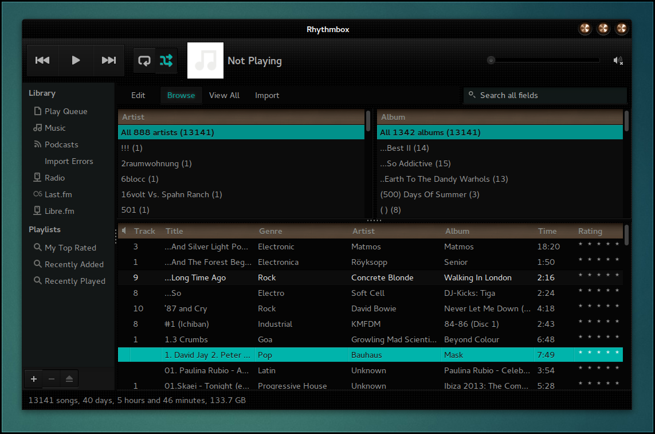Set rating stars for the Bauhaus track
655x434 pixels.
599,353
